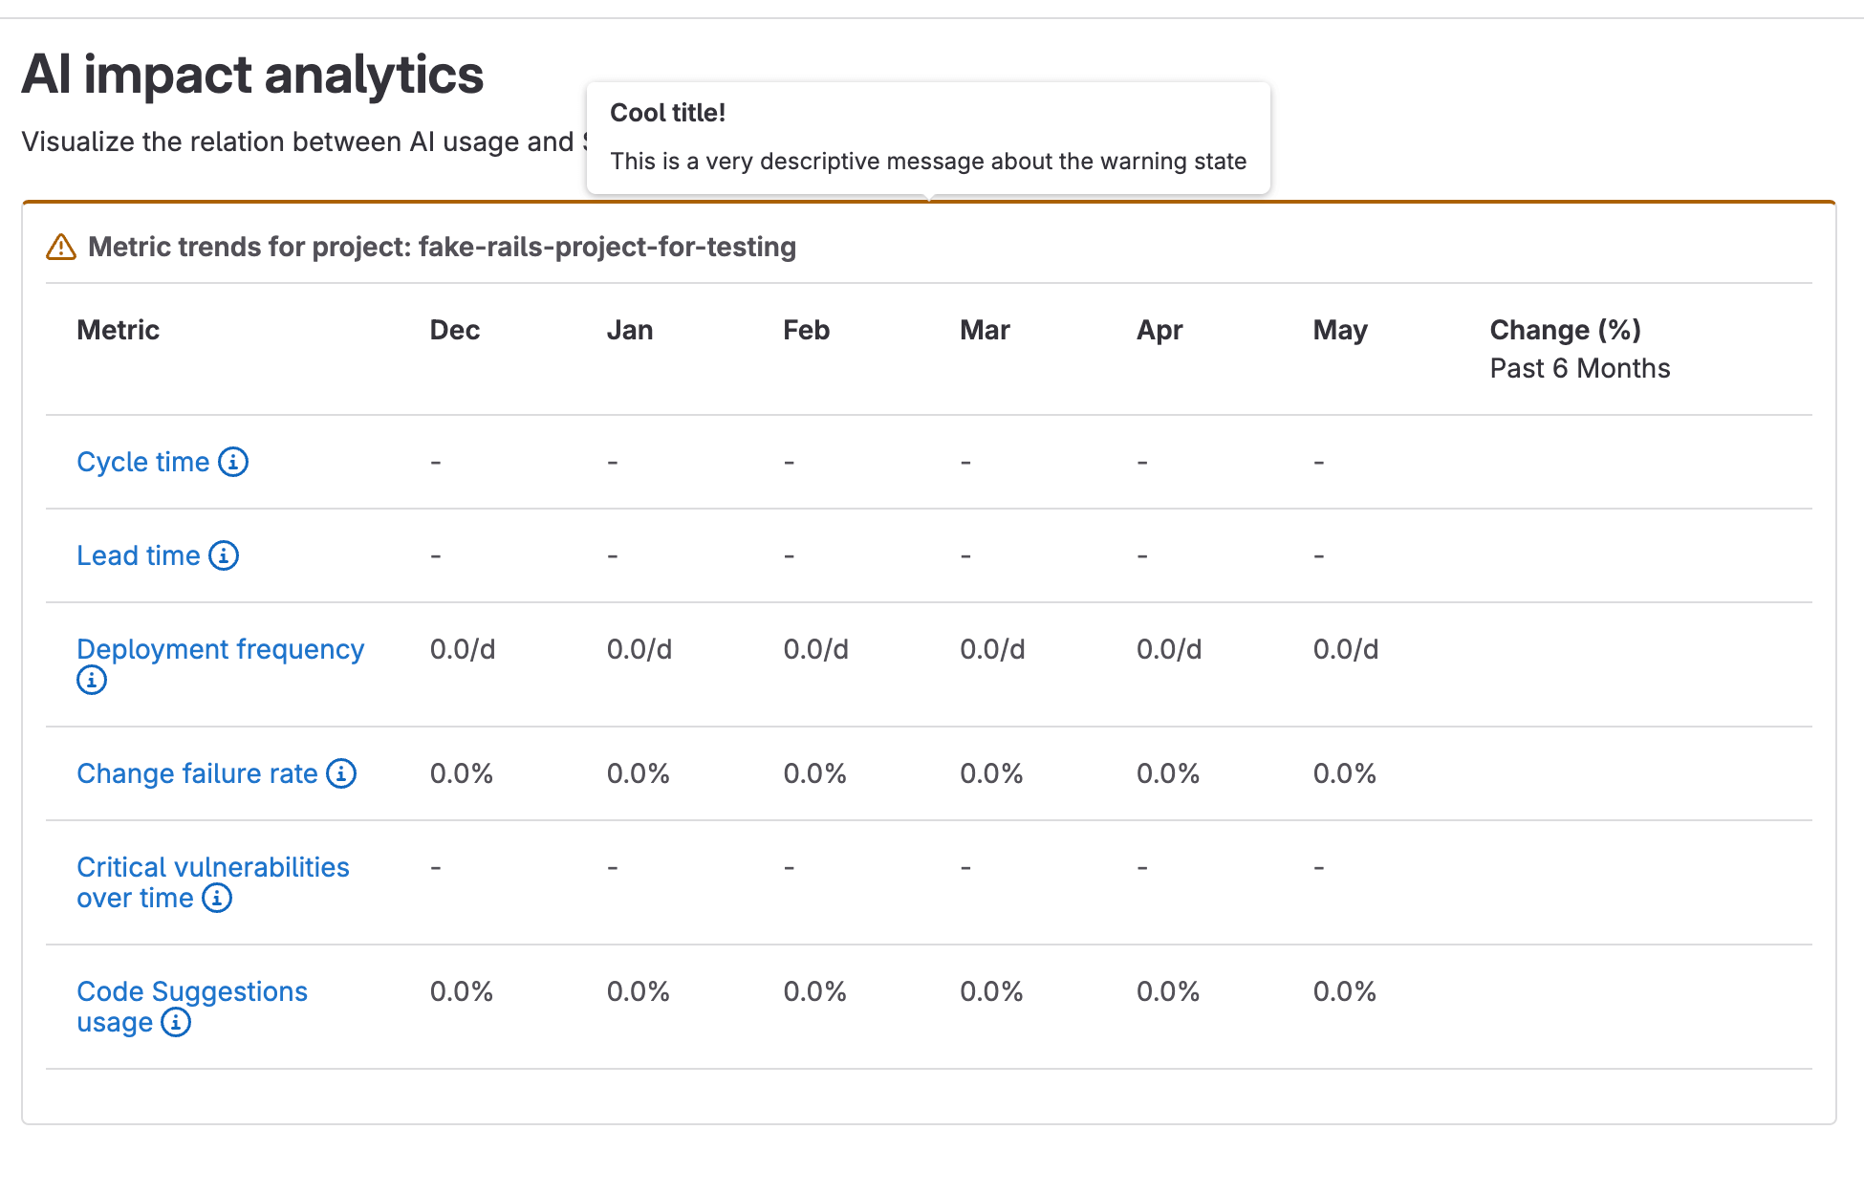
Task: Click the info icon under Deployment frequency
Action: (92, 681)
